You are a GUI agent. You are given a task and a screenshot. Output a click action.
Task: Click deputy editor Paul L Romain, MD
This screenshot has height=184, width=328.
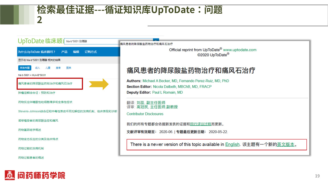click(x=167, y=92)
